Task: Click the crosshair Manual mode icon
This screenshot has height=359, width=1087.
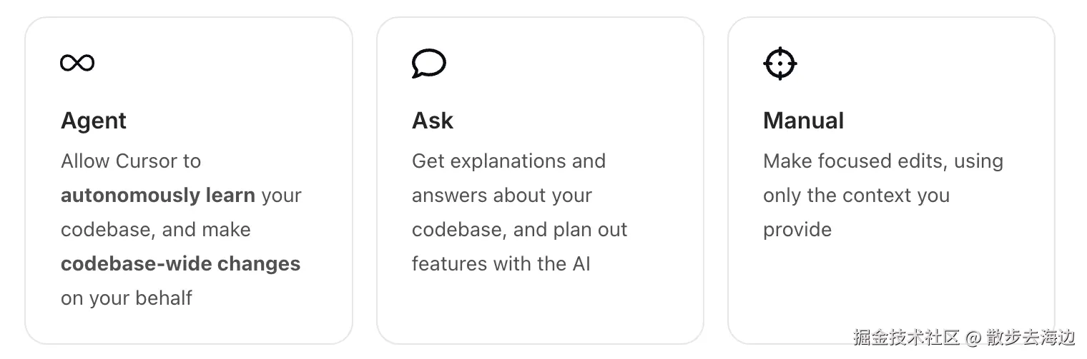Action: [780, 64]
